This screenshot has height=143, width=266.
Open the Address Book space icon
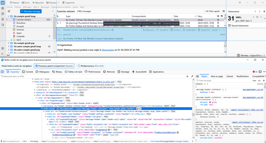[x=3, y=8]
